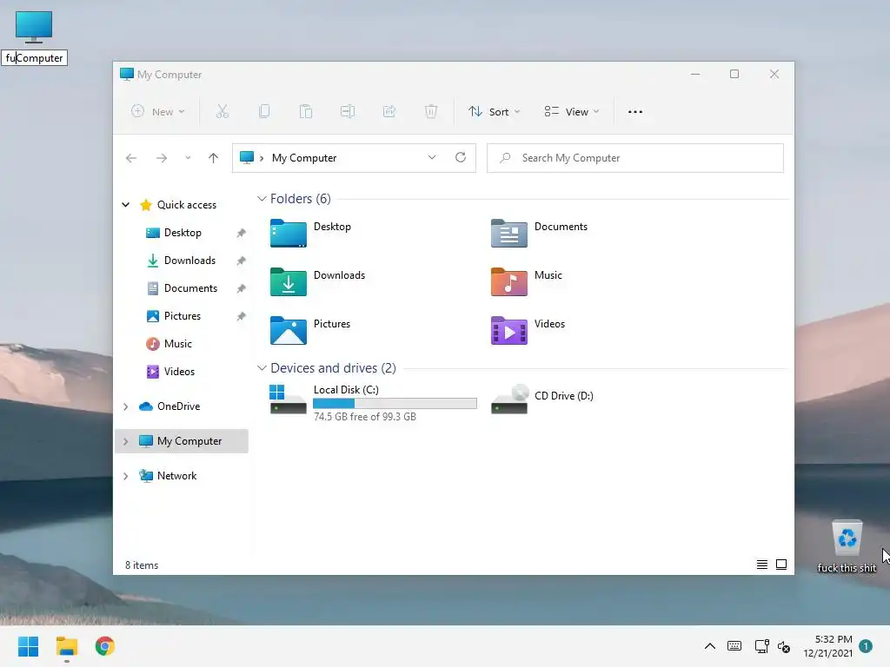Click the Cut scissors icon in toolbar

[222, 112]
